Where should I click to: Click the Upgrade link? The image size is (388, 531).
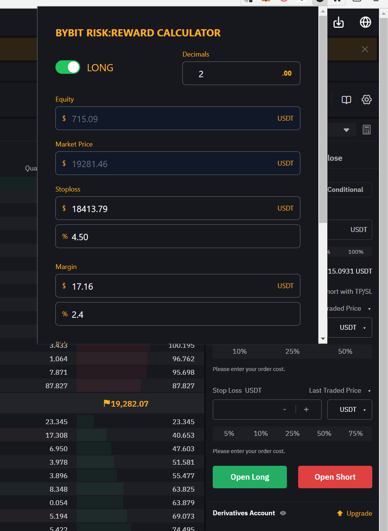(354, 513)
